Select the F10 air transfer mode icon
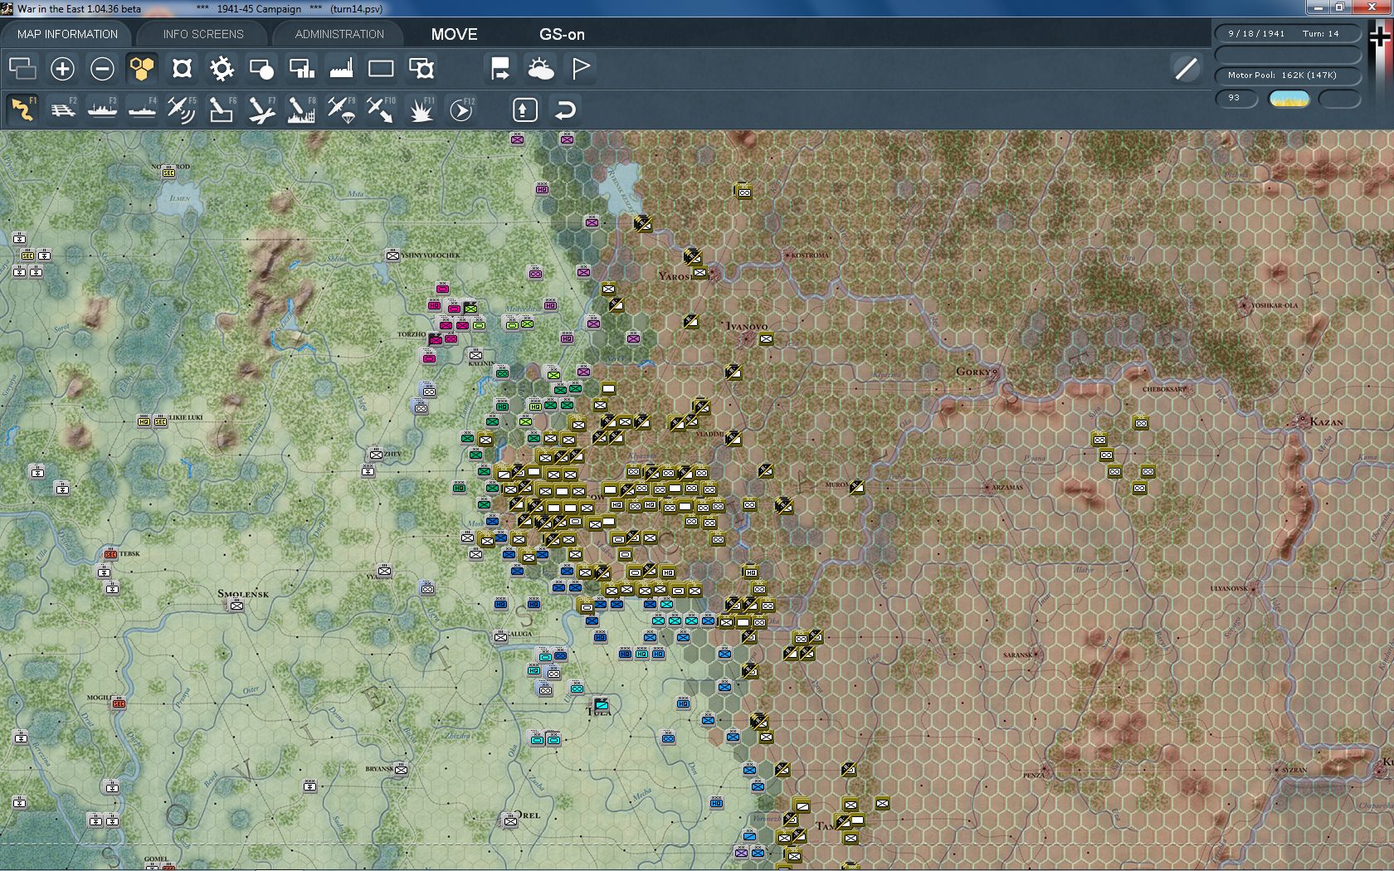Viewport: 1394px width, 871px height. (381, 109)
